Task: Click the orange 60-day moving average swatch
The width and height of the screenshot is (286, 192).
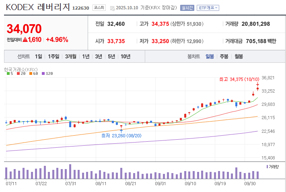Action: pos(31,74)
